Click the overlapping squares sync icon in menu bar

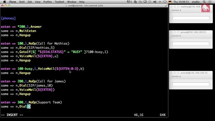click(x=135, y=2)
